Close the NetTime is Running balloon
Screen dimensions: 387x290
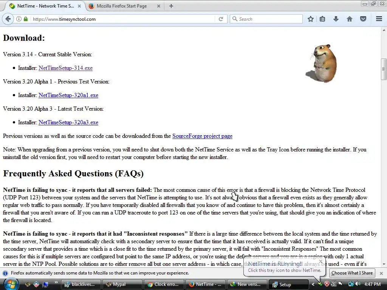pyautogui.click(x=320, y=261)
